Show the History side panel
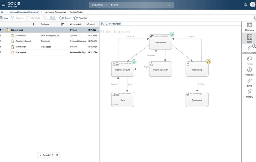The image size is (256, 162). click(x=249, y=93)
